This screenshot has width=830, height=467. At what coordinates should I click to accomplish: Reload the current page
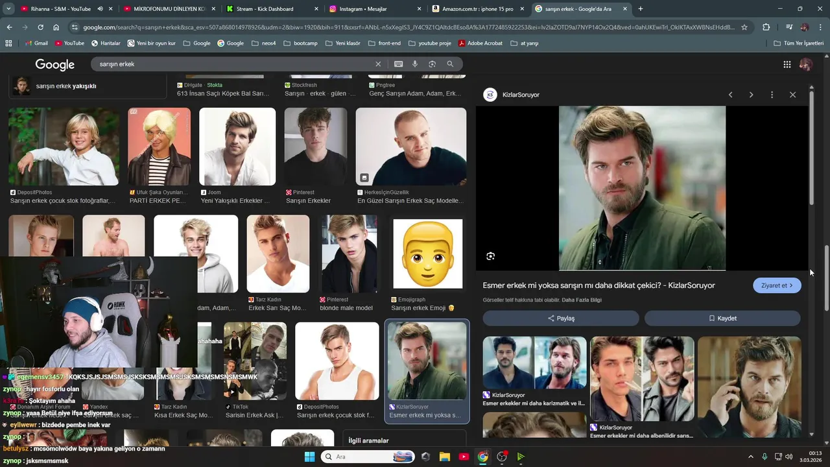click(x=40, y=27)
